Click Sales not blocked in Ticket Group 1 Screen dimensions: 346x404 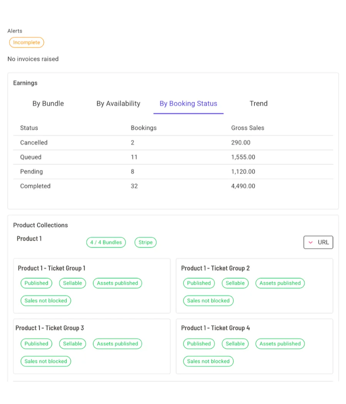[46, 301]
